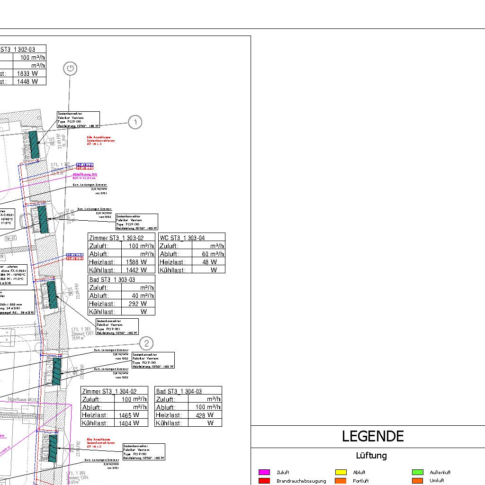
Task: Click magenta Abkofferung SW annotation text
Action: [x=85, y=175]
